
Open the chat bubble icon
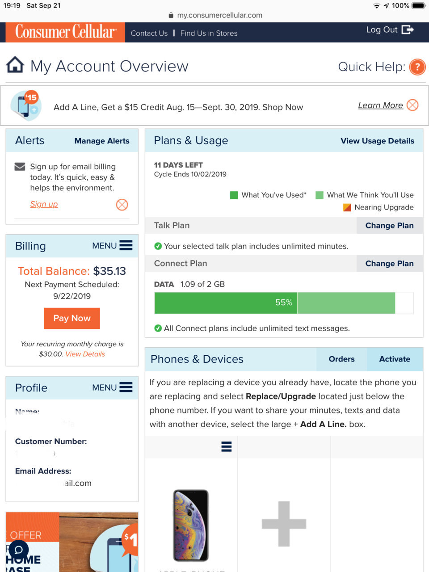coord(19,550)
